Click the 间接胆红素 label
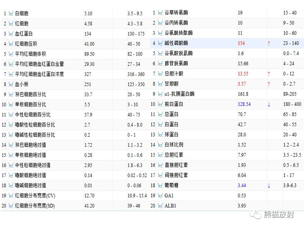This screenshot has width=304, height=228. pos(176,175)
